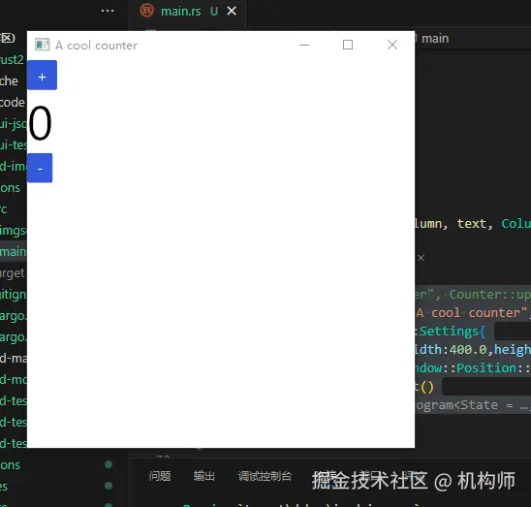The height and width of the screenshot is (507, 531).
Task: Select the imgs folder in explorer
Action: (14, 231)
